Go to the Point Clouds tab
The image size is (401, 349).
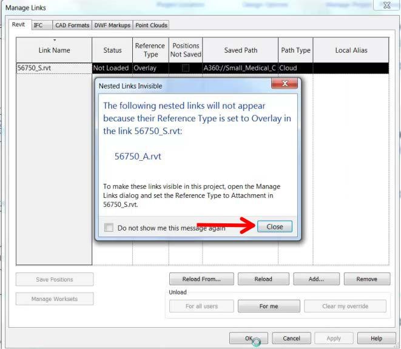coord(151,25)
